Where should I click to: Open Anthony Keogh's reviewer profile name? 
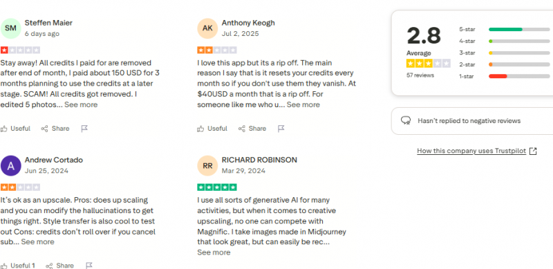tap(248, 23)
